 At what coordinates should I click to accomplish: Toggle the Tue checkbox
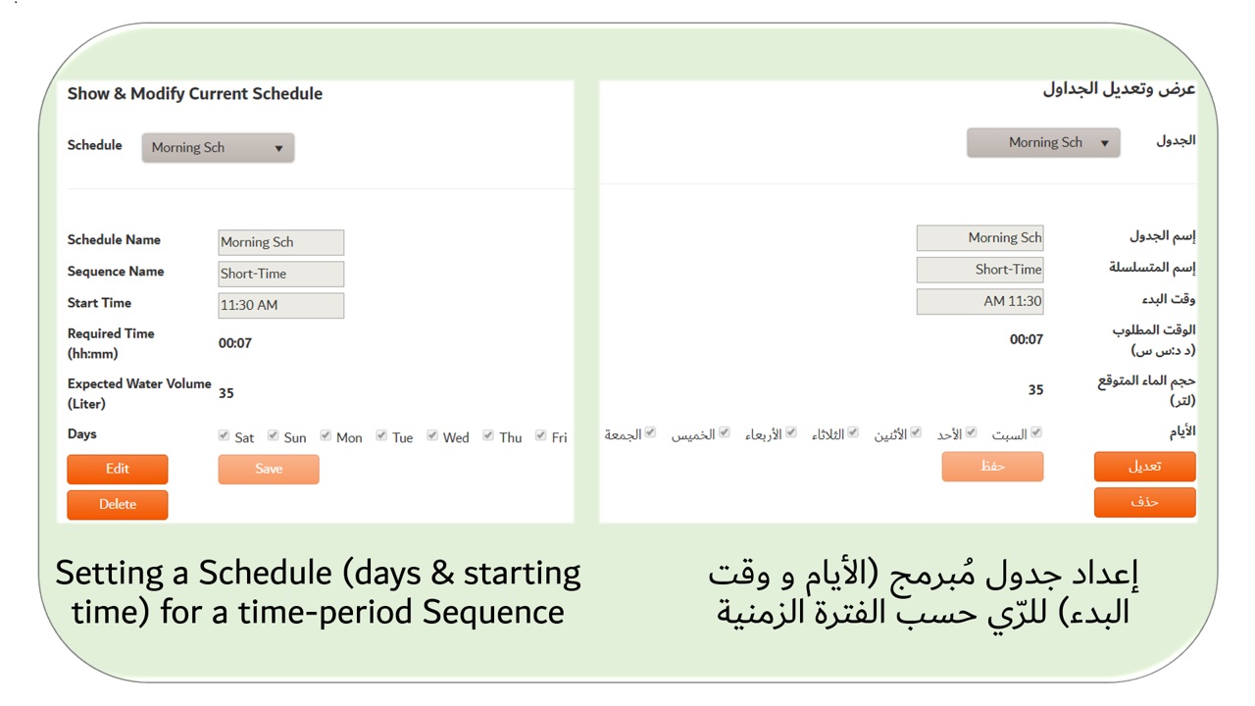[x=381, y=435]
